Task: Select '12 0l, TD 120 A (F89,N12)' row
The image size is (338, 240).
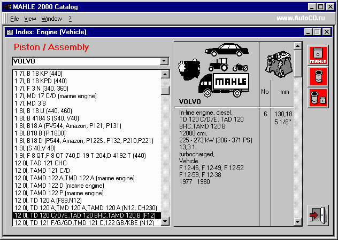Action: tap(87, 201)
